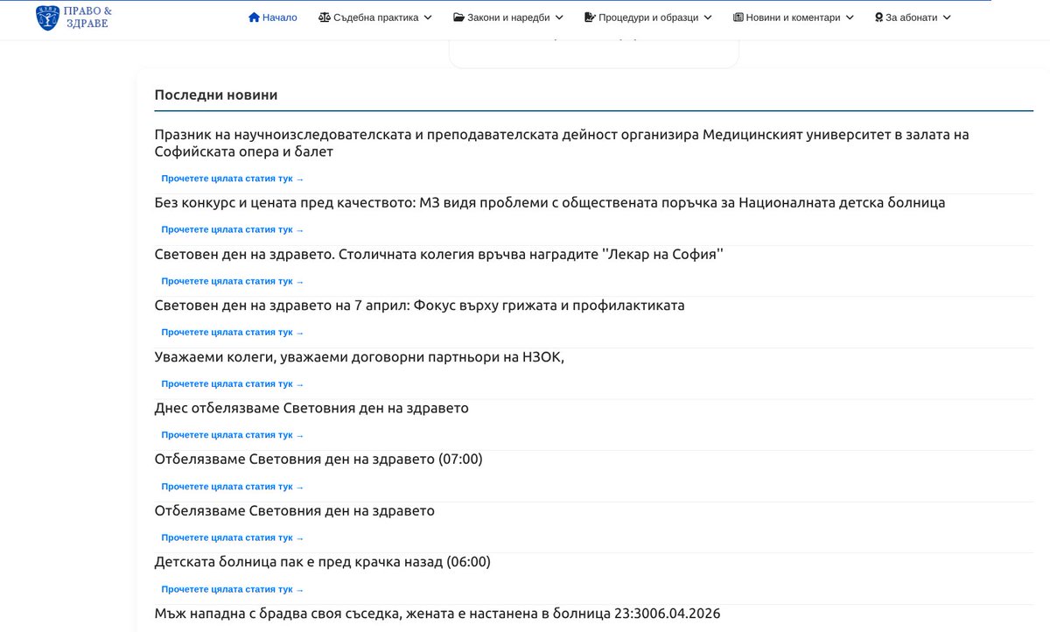Open headline Празник на научноизследователската и преподавателската дейност

click(x=562, y=144)
